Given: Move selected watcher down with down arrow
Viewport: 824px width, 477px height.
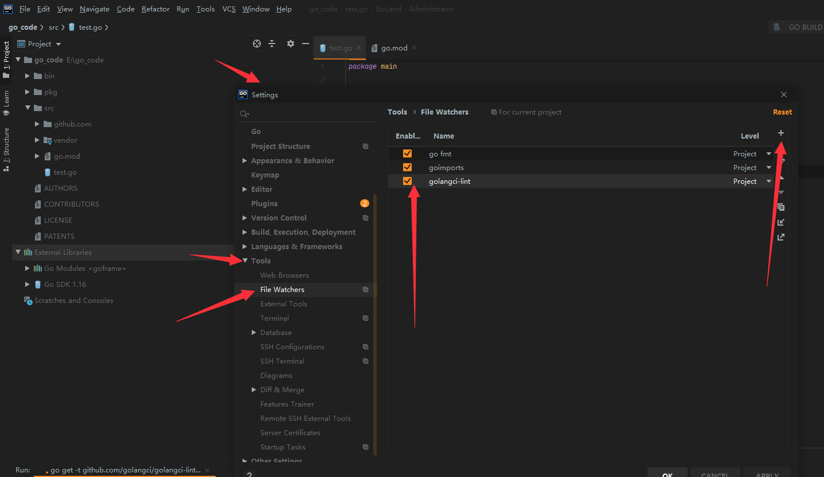Looking at the screenshot, I should coord(781,192).
